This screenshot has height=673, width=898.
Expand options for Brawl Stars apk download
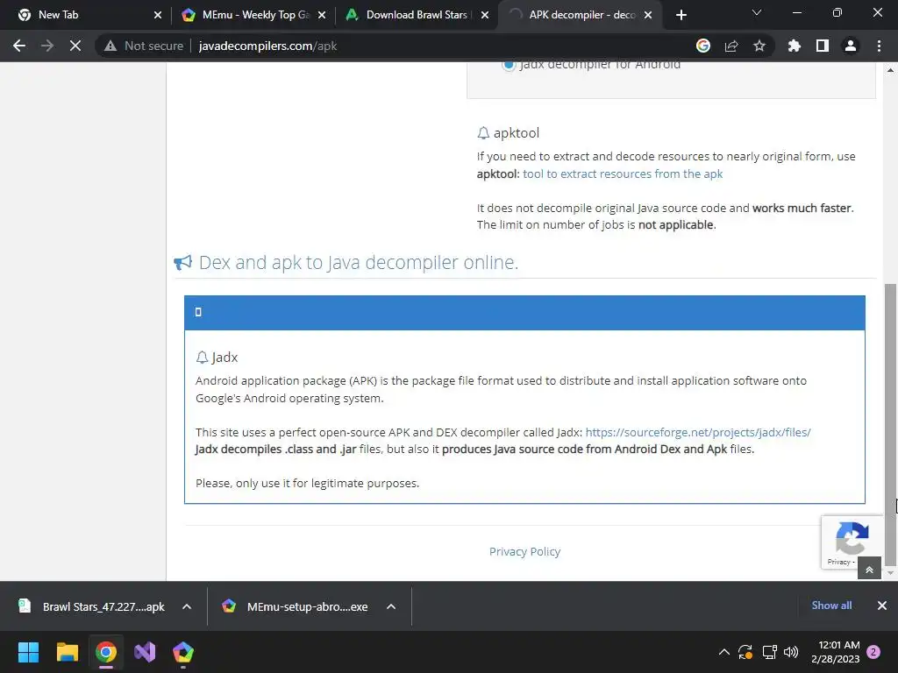pyautogui.click(x=187, y=606)
